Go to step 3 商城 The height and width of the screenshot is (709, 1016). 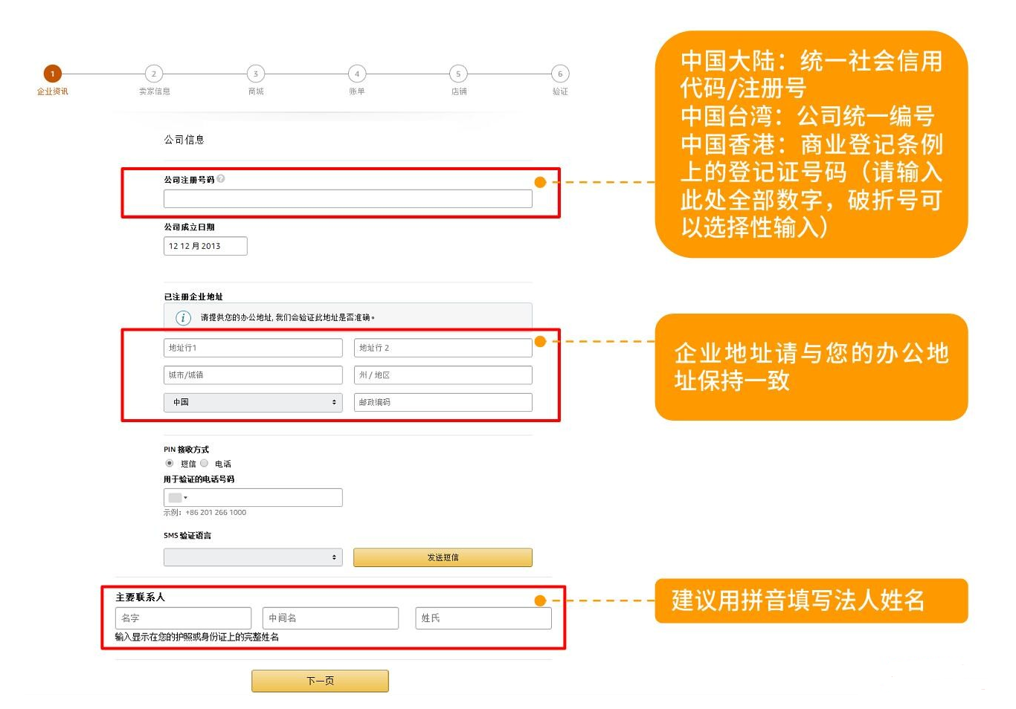(255, 74)
